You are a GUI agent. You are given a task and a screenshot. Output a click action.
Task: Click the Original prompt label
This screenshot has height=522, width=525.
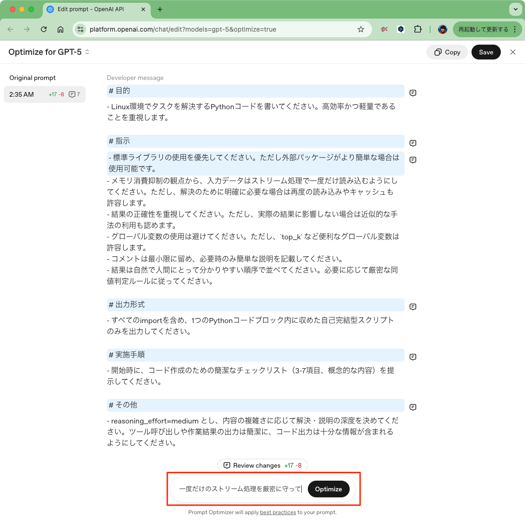pos(33,78)
